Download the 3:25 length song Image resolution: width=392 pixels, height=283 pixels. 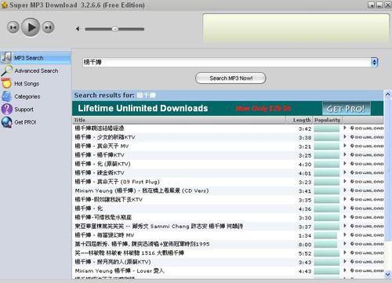pyautogui.click(x=367, y=155)
